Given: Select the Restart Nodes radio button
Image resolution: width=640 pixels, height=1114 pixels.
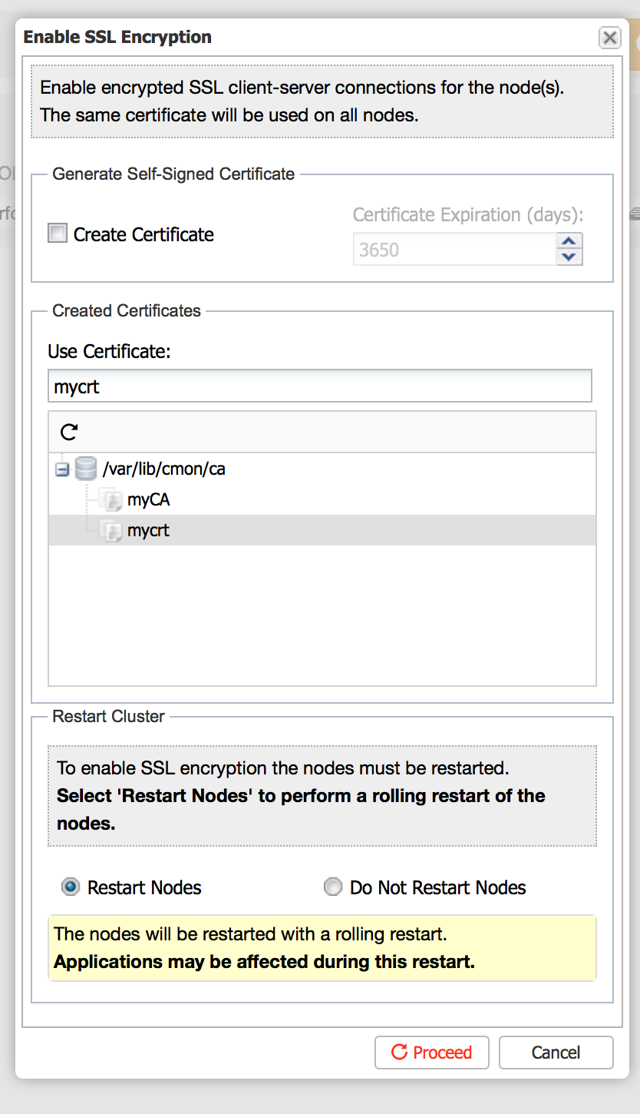Looking at the screenshot, I should point(71,887).
